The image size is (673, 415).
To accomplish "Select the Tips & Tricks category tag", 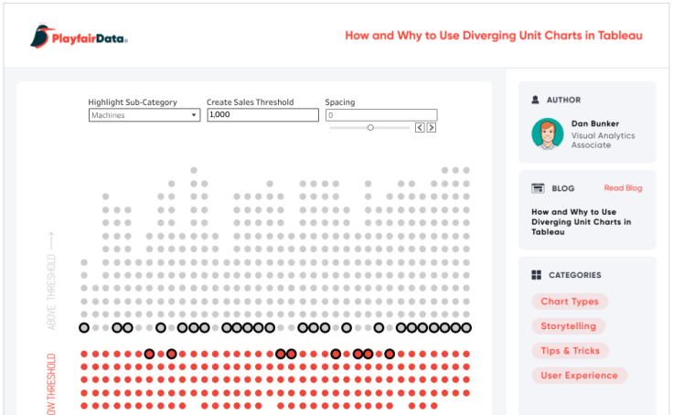I will (x=570, y=351).
